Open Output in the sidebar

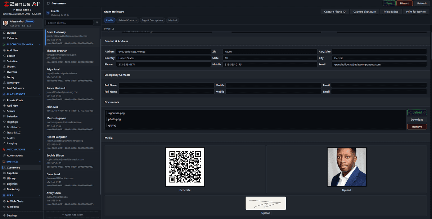(11, 33)
